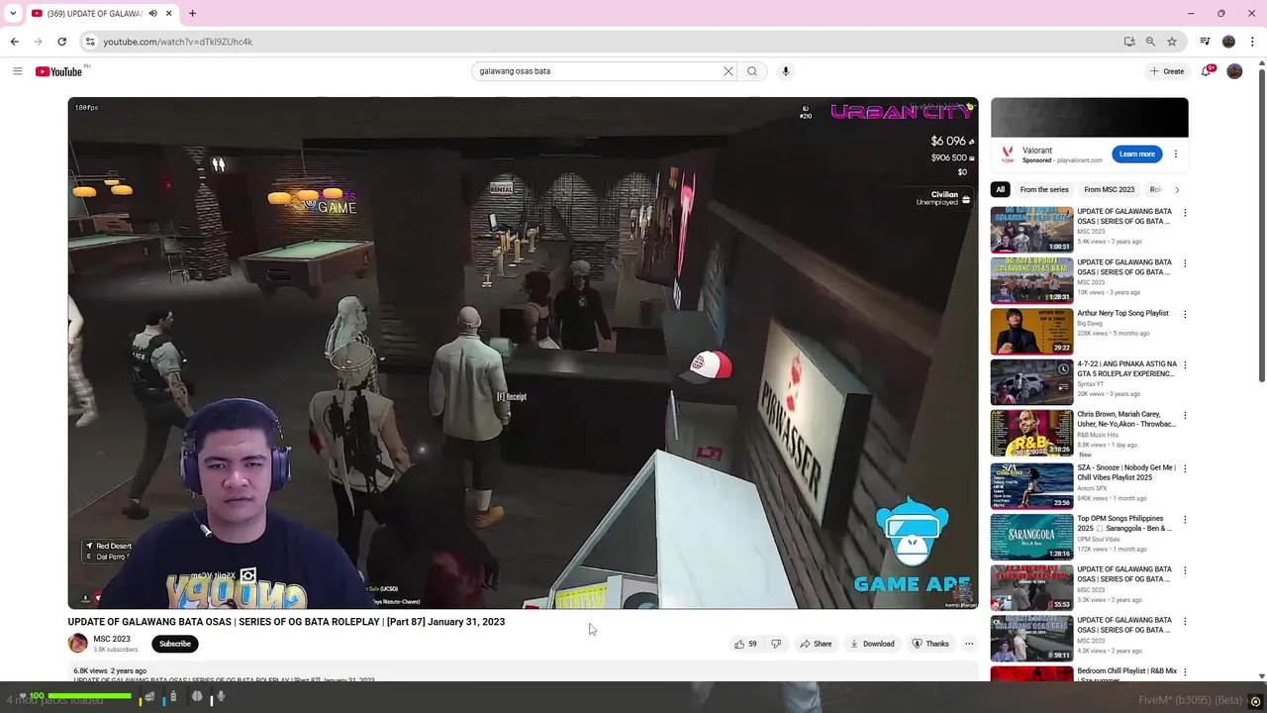
Task: Install app icon in address bar
Action: 1129,42
